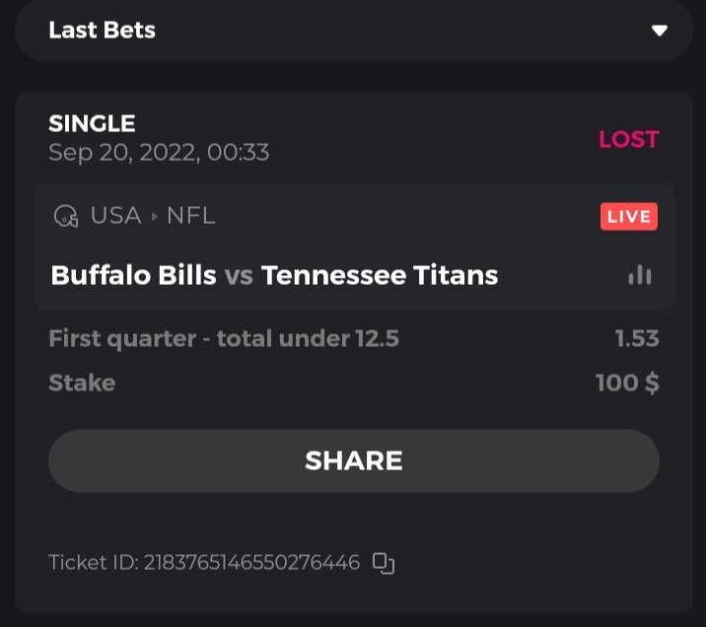706x627 pixels.
Task: Tap the red LIVE badge
Action: click(628, 216)
